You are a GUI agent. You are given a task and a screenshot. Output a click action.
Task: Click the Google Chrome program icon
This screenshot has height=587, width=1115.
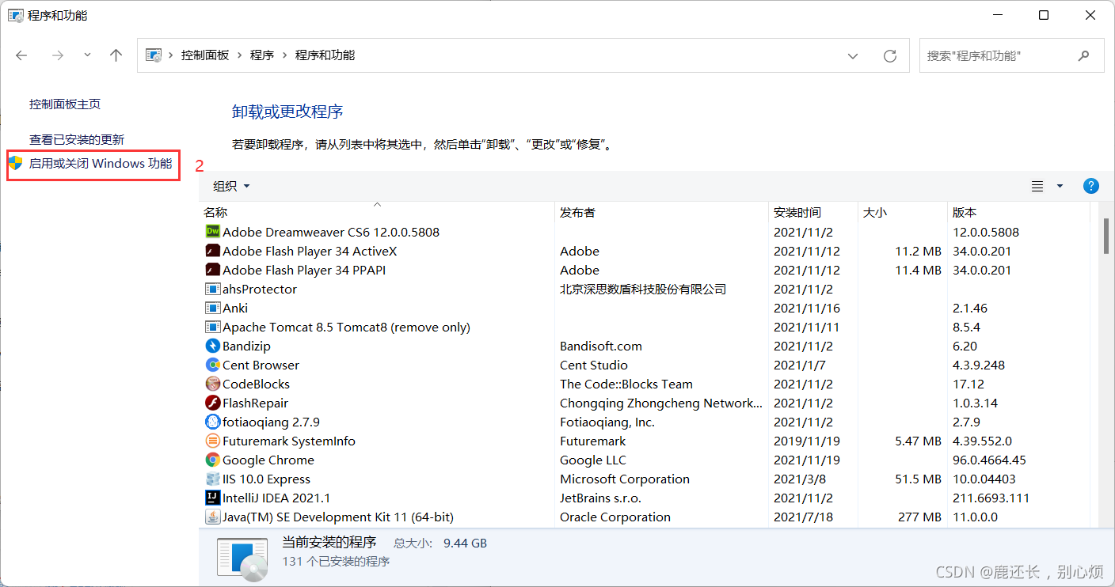[x=212, y=460]
